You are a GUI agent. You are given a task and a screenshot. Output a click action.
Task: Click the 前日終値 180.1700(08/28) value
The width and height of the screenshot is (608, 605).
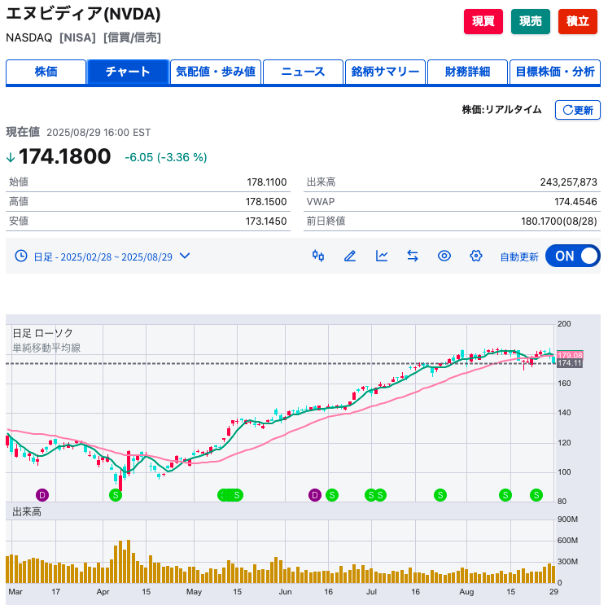[x=558, y=221]
